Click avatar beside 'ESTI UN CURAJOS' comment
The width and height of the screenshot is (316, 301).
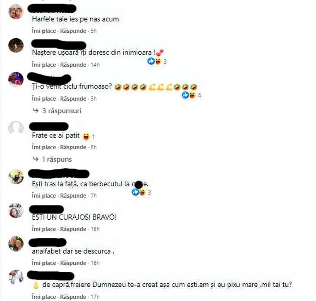[16, 210]
